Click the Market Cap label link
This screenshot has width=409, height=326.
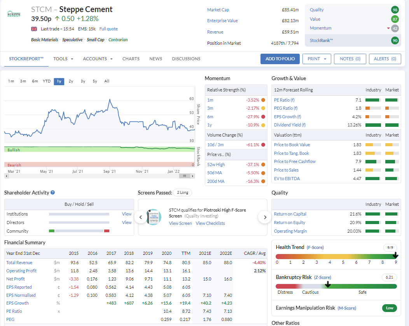click(x=218, y=10)
